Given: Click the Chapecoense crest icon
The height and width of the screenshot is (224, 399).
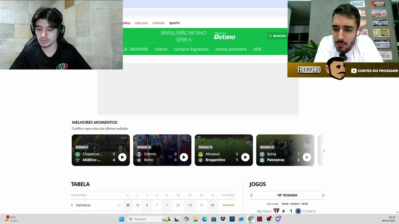Looking at the screenshot, I should [x=78, y=154].
